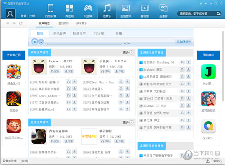This screenshot has width=225, height=165.
Task: Click 'BIGBANG IF YOU' ranking text
Action: [x=155, y=106]
